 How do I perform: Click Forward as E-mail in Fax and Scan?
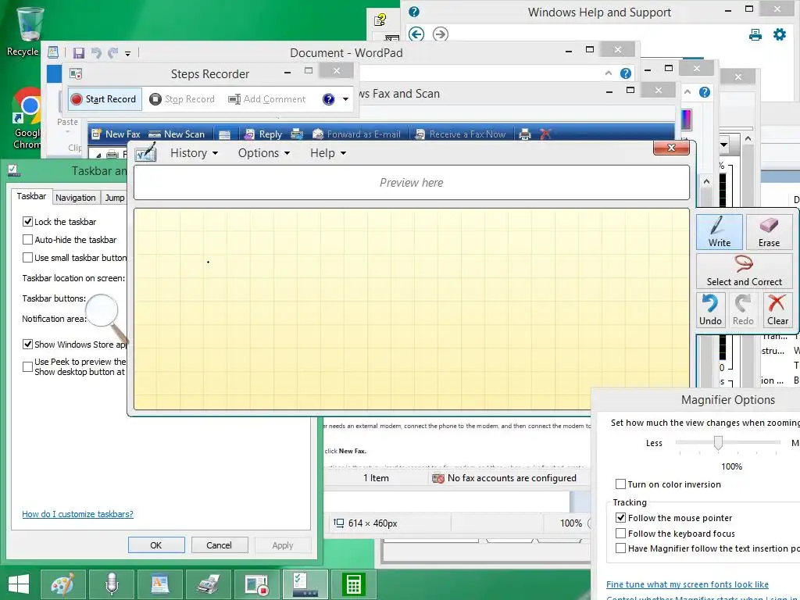pyautogui.click(x=356, y=134)
